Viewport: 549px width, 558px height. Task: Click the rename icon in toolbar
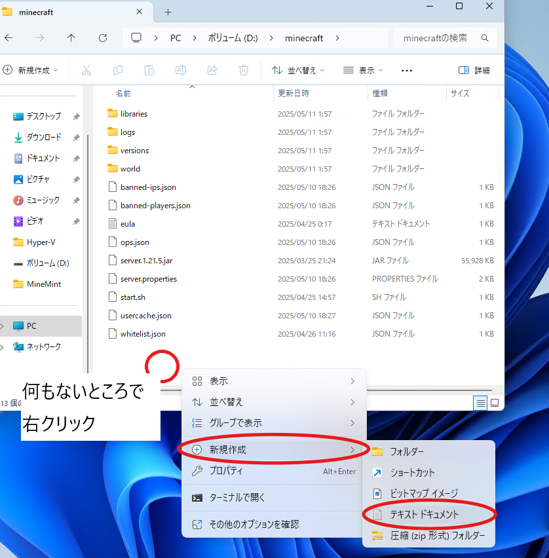tap(181, 70)
